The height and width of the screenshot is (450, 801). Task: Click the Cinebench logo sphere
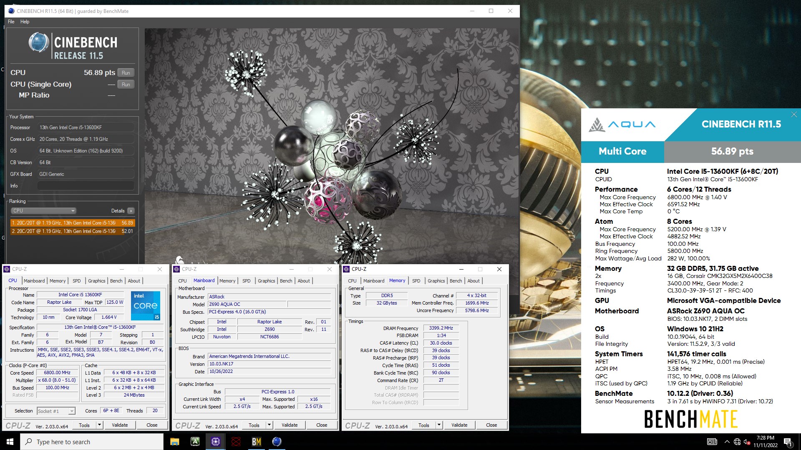[x=39, y=42]
